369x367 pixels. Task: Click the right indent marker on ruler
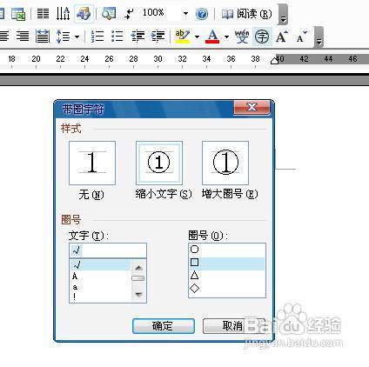(x=274, y=61)
